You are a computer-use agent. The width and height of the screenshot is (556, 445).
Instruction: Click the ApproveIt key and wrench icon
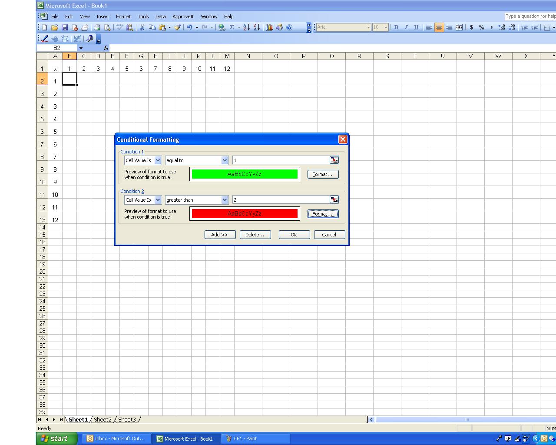(x=89, y=39)
